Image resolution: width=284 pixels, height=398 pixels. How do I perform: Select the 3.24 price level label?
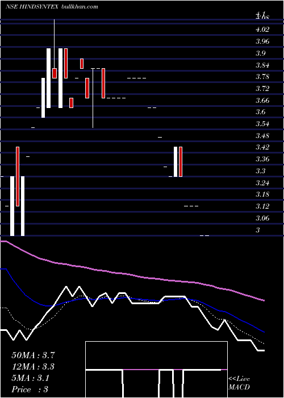[262, 183]
